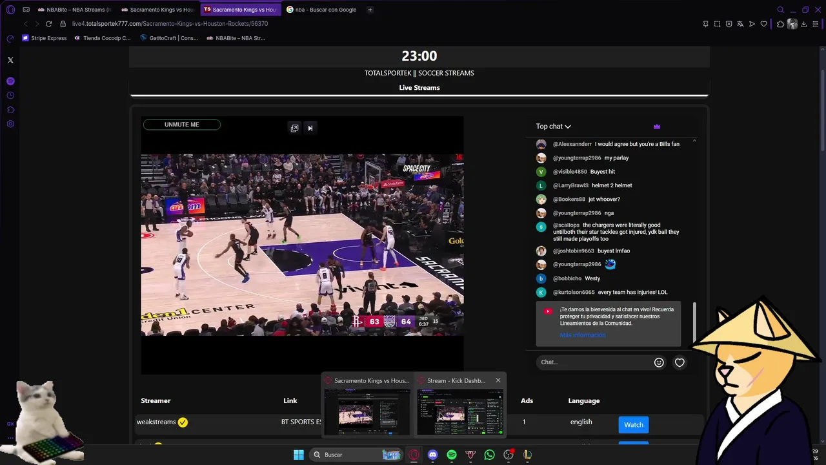Click the heart reaction in chat
826x465 pixels.
point(680,362)
